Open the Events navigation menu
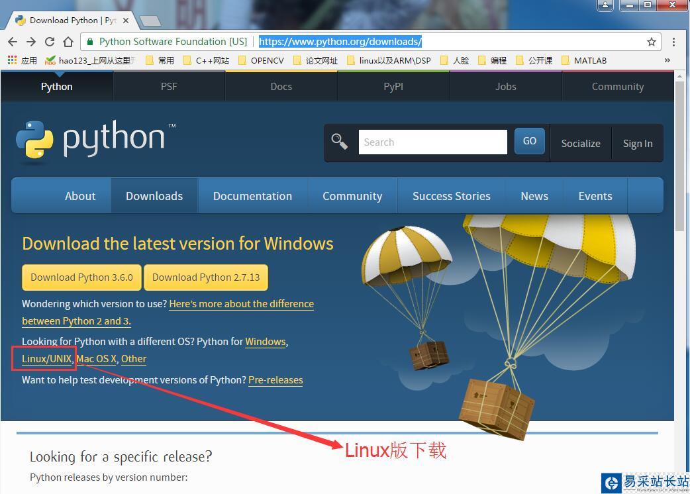690x494 pixels. point(595,196)
